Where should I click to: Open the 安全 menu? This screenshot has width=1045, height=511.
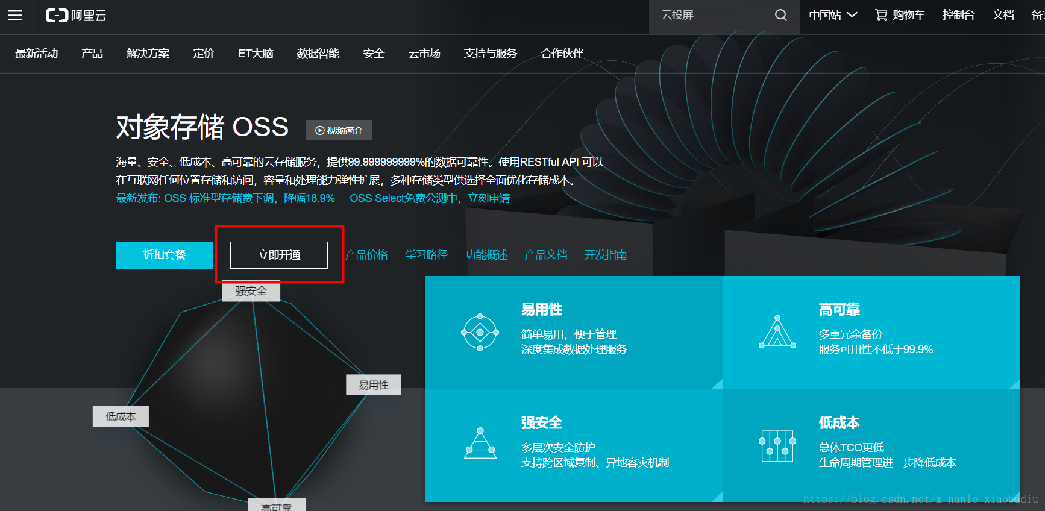click(x=374, y=54)
